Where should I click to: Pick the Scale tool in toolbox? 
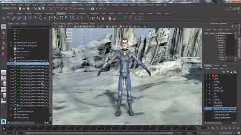[x=3, y=54]
